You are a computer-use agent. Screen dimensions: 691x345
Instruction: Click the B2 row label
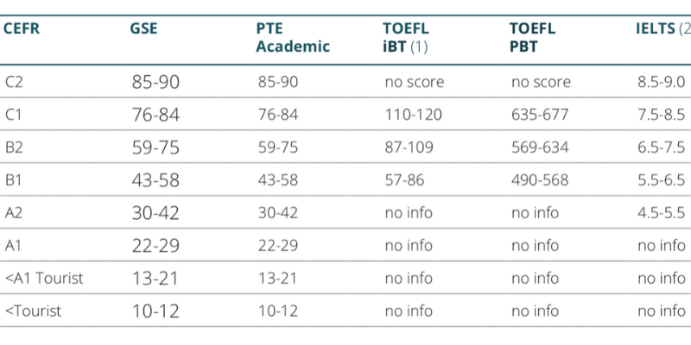click(x=14, y=147)
